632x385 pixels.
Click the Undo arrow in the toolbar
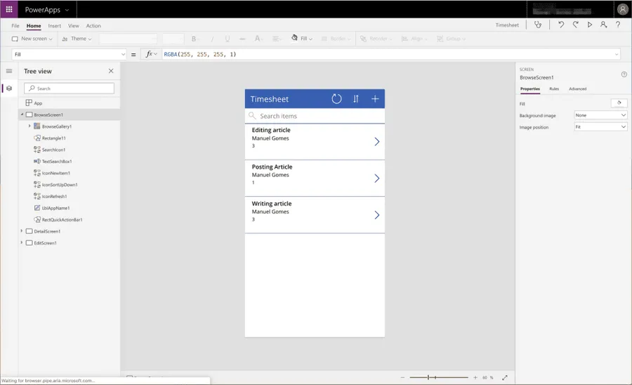click(x=560, y=25)
